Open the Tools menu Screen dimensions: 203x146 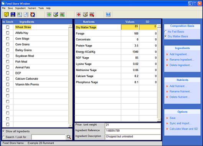[41, 8]
